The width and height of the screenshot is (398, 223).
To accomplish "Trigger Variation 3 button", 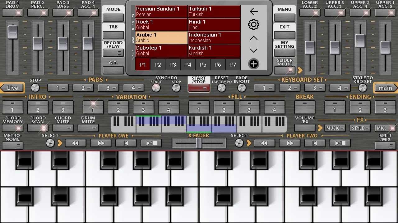I will (x=143, y=107).
